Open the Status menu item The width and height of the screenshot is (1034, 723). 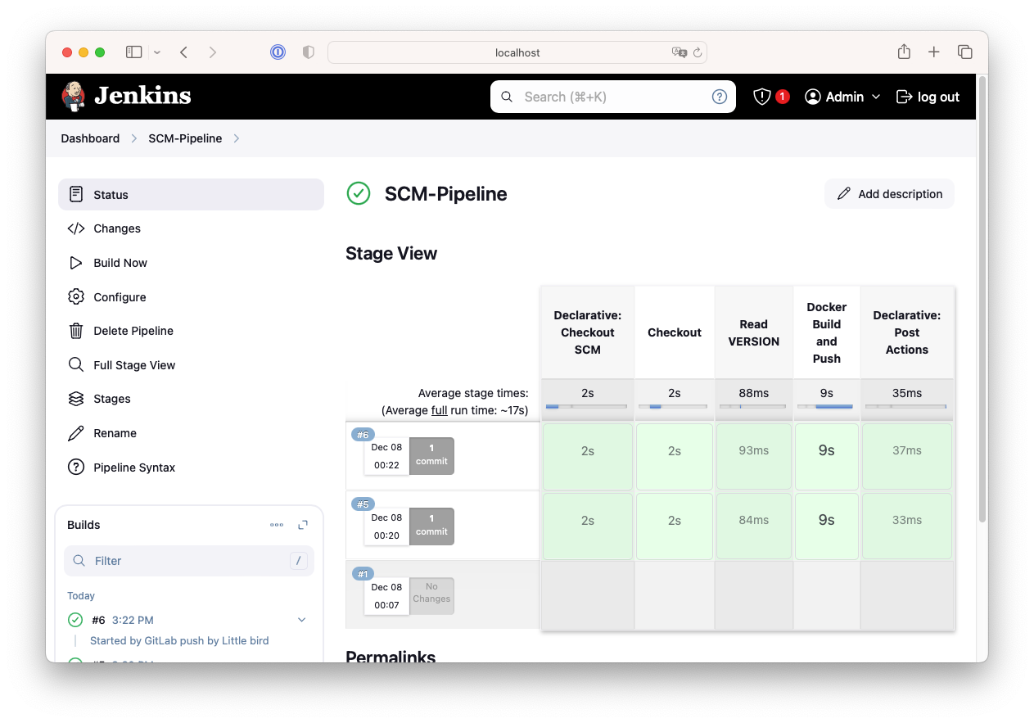click(x=191, y=194)
